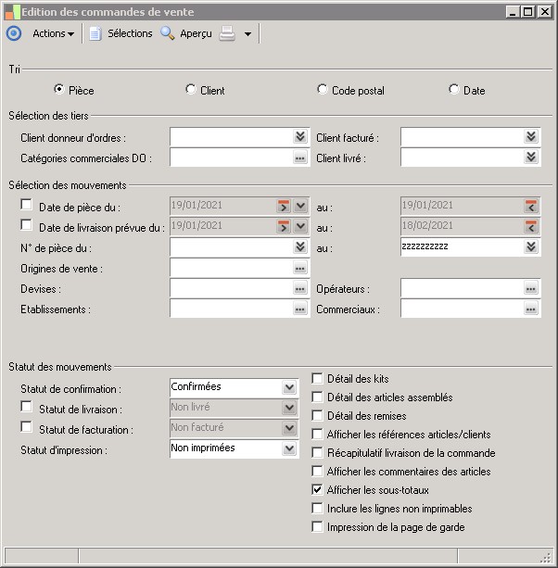
Task: Click into the Devises input field
Action: 232,288
